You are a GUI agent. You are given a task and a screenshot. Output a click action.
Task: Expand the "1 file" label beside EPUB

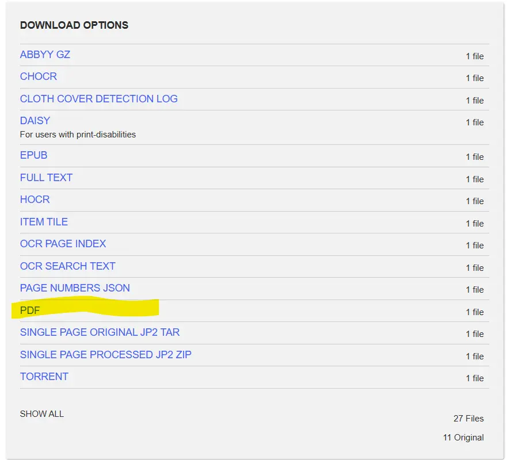tap(474, 157)
